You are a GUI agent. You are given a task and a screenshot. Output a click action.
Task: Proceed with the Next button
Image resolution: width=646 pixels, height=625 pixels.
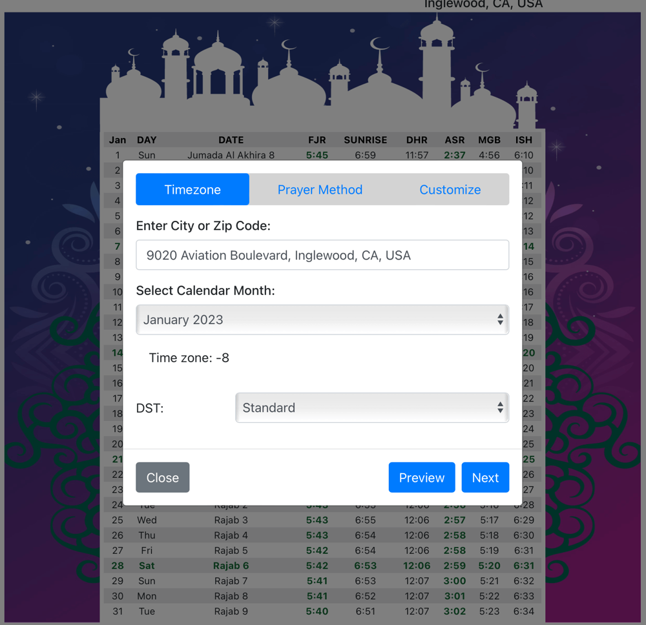(485, 478)
